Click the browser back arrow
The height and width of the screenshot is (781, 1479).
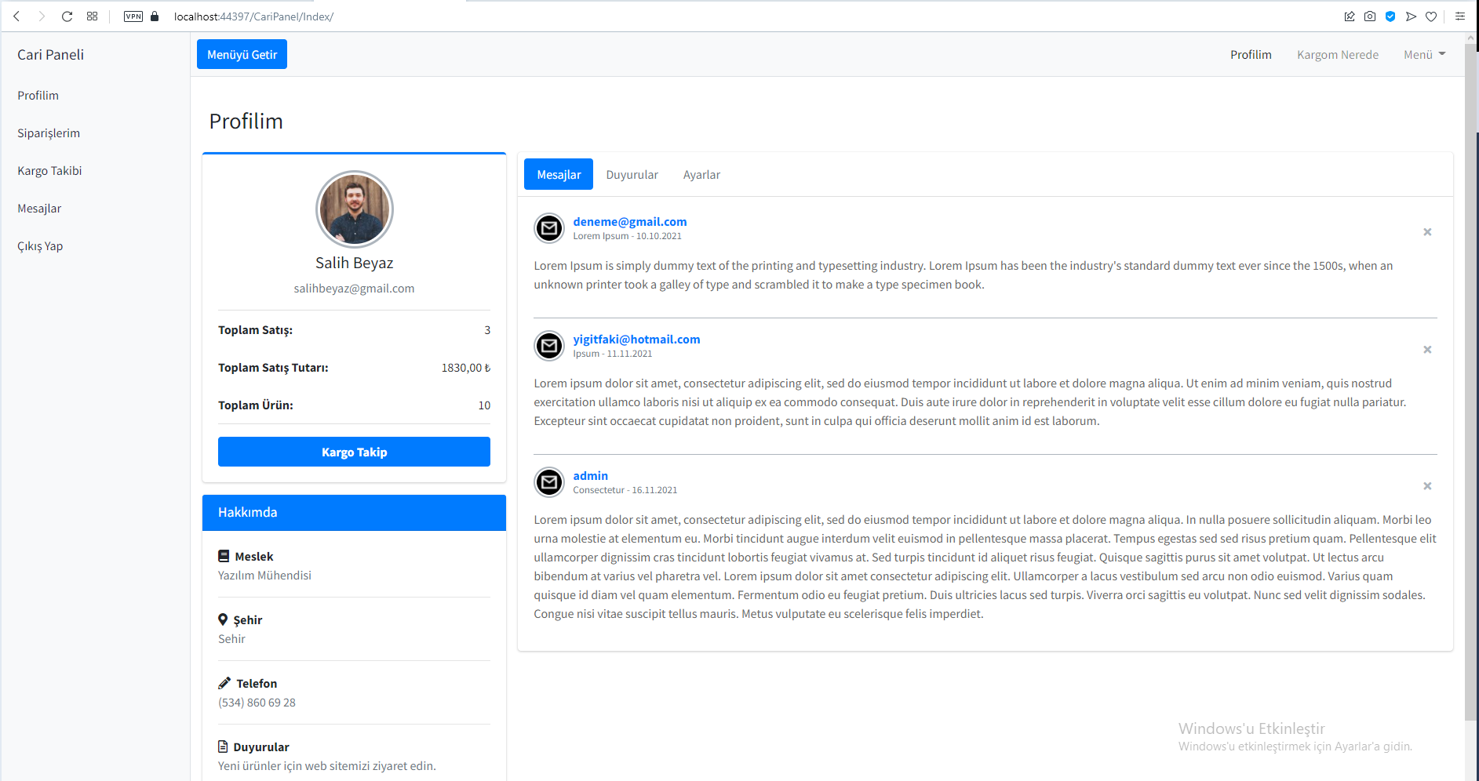point(16,16)
